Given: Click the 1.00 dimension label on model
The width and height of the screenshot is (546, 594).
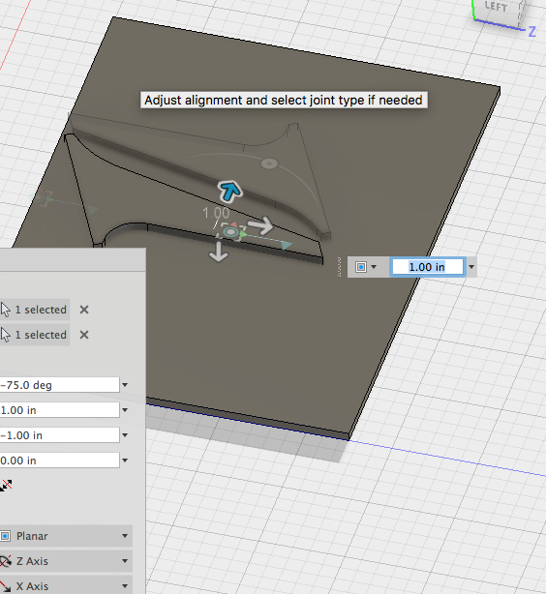Looking at the screenshot, I should (x=216, y=213).
